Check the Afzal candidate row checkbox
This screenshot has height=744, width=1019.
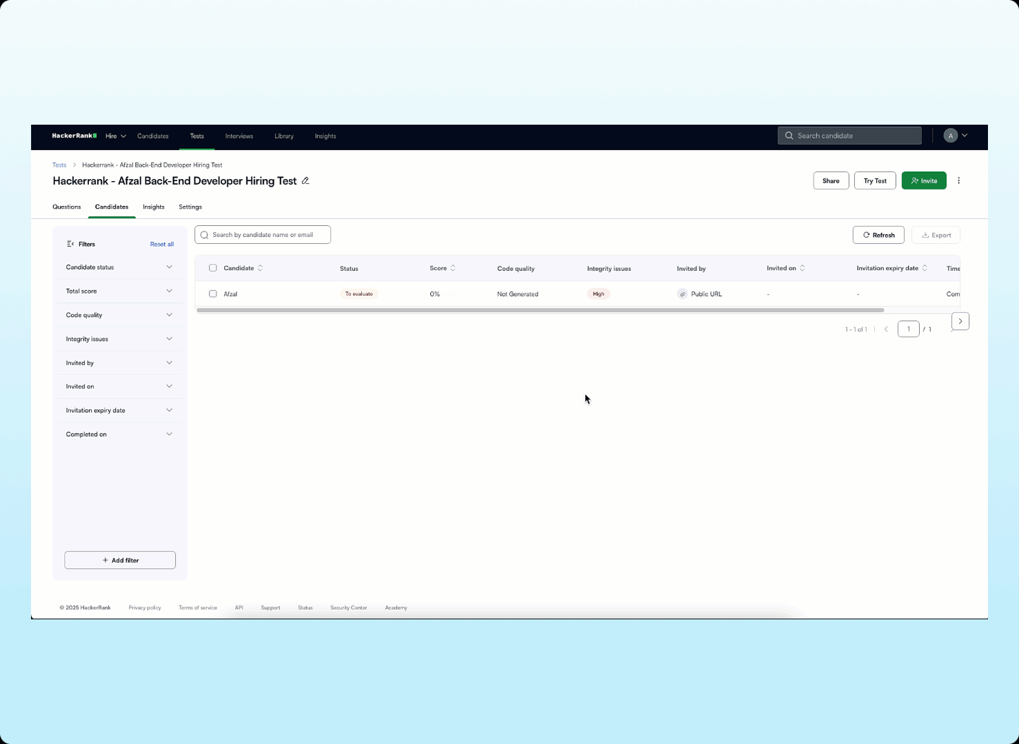coord(213,293)
